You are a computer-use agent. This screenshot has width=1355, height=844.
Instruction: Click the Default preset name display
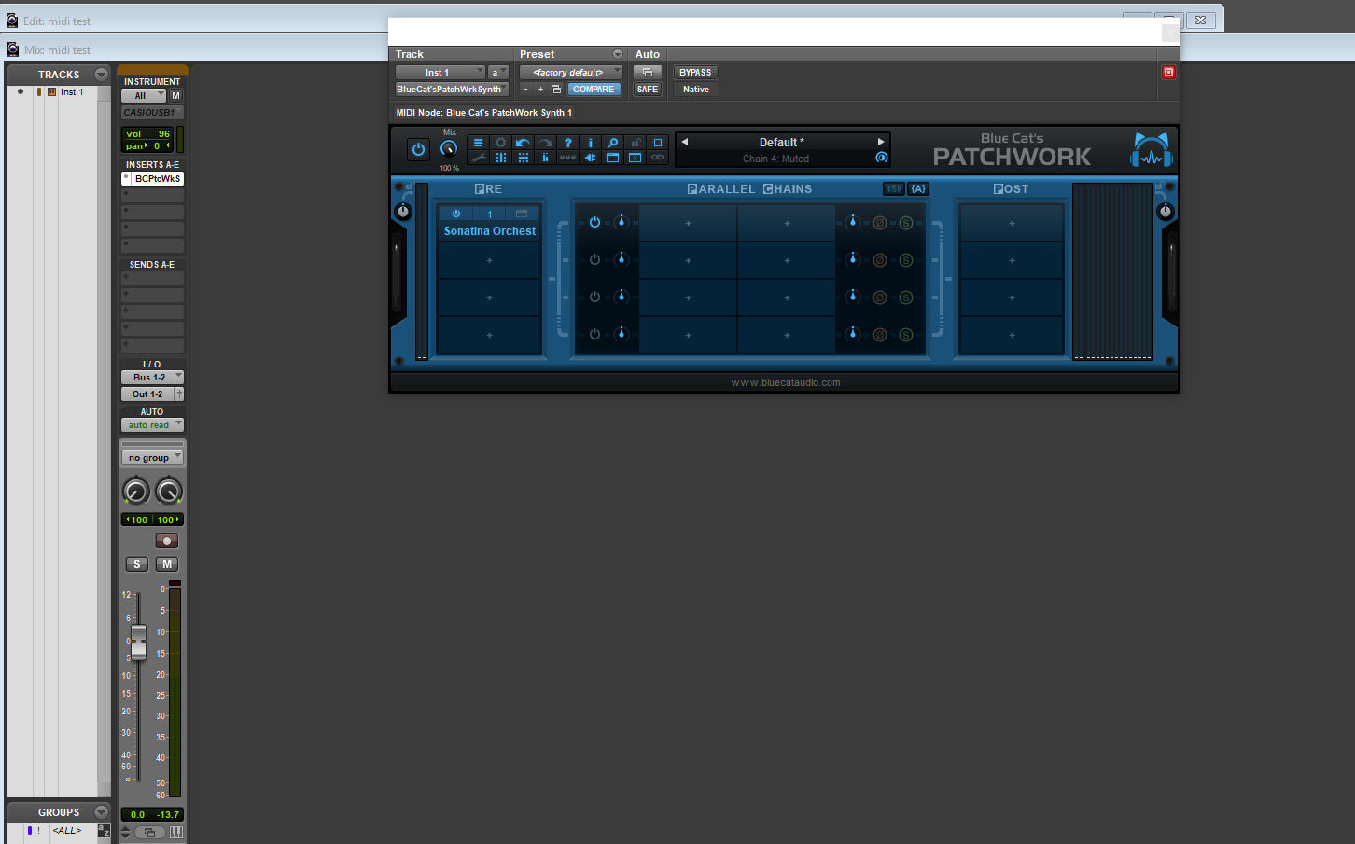(782, 143)
